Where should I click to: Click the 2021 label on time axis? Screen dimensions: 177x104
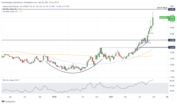(x=111, y=97)
